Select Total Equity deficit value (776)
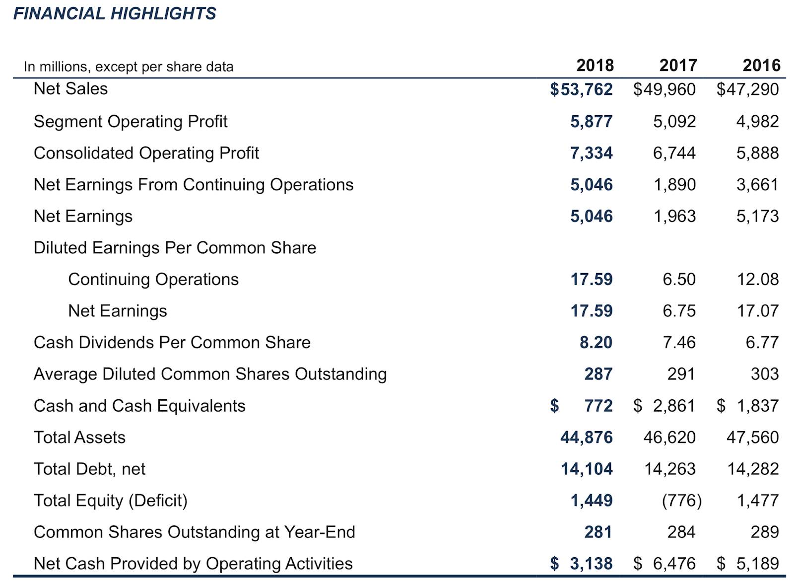Screen dimensions: 794x587 point(682,501)
